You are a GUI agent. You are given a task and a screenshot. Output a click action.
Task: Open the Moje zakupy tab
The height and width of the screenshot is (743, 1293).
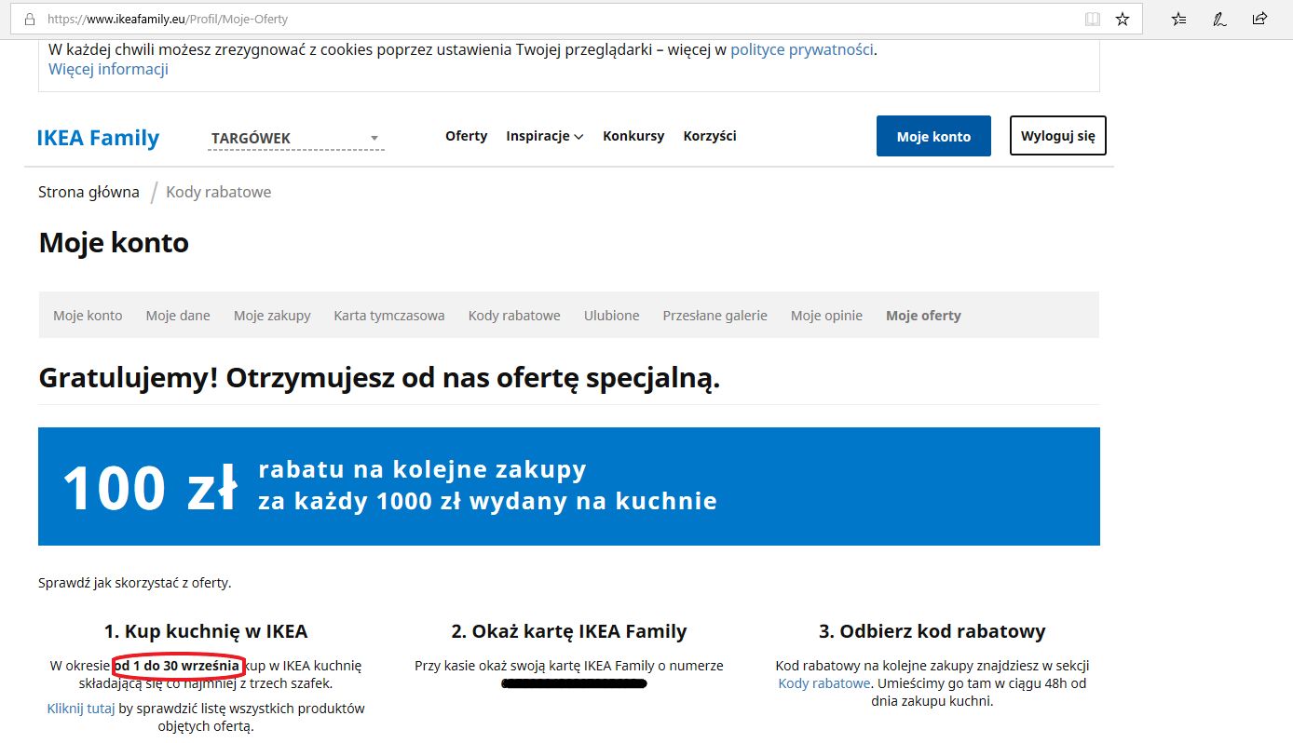[x=272, y=316]
